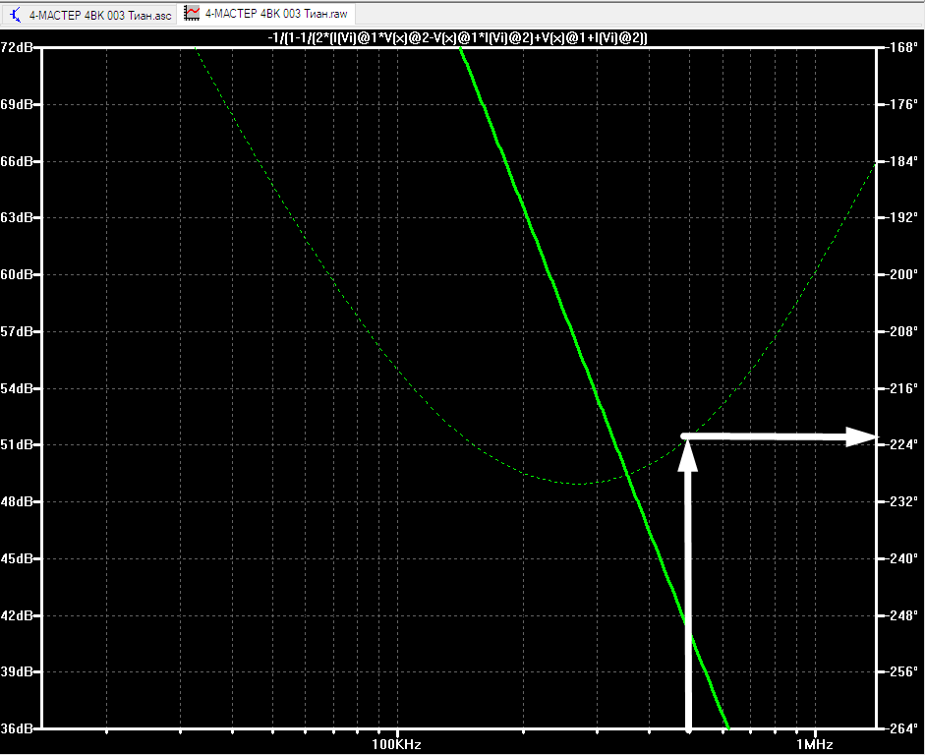Click the -184° phase axis label
Viewport: 925px width, 755px height.
pos(902,161)
